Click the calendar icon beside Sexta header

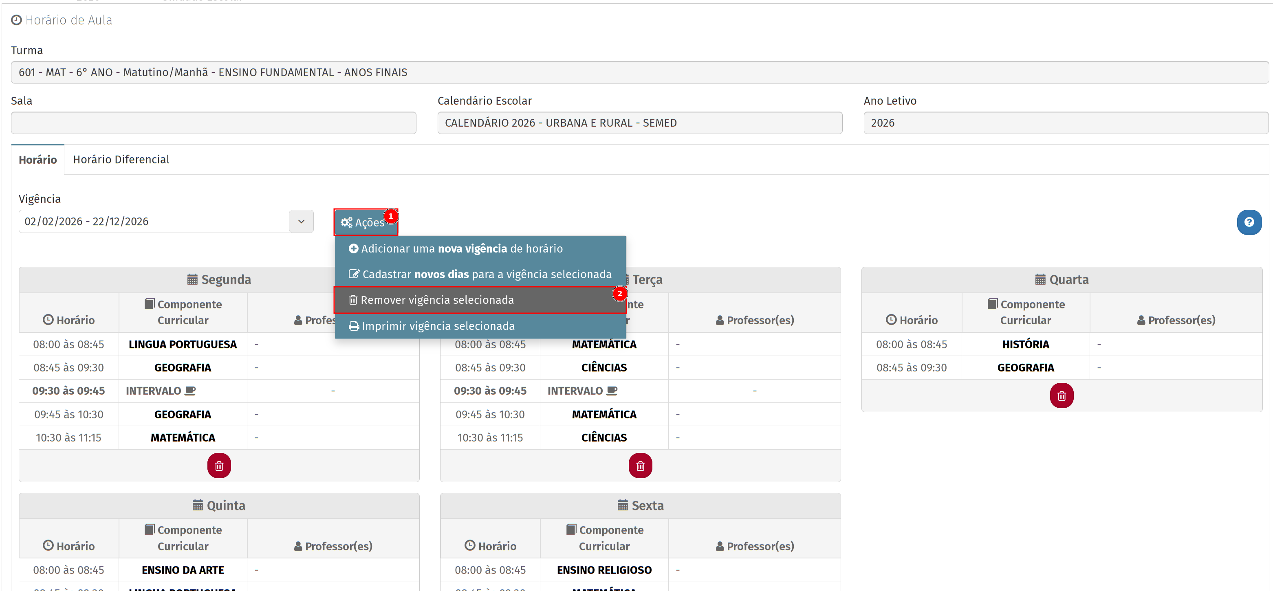622,505
